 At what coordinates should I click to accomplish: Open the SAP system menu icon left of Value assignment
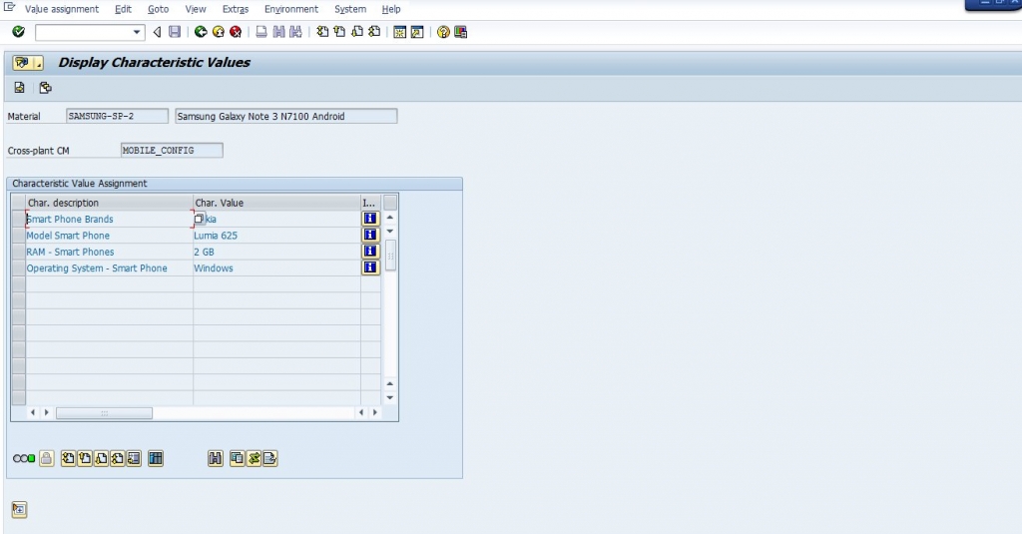[x=9, y=7]
